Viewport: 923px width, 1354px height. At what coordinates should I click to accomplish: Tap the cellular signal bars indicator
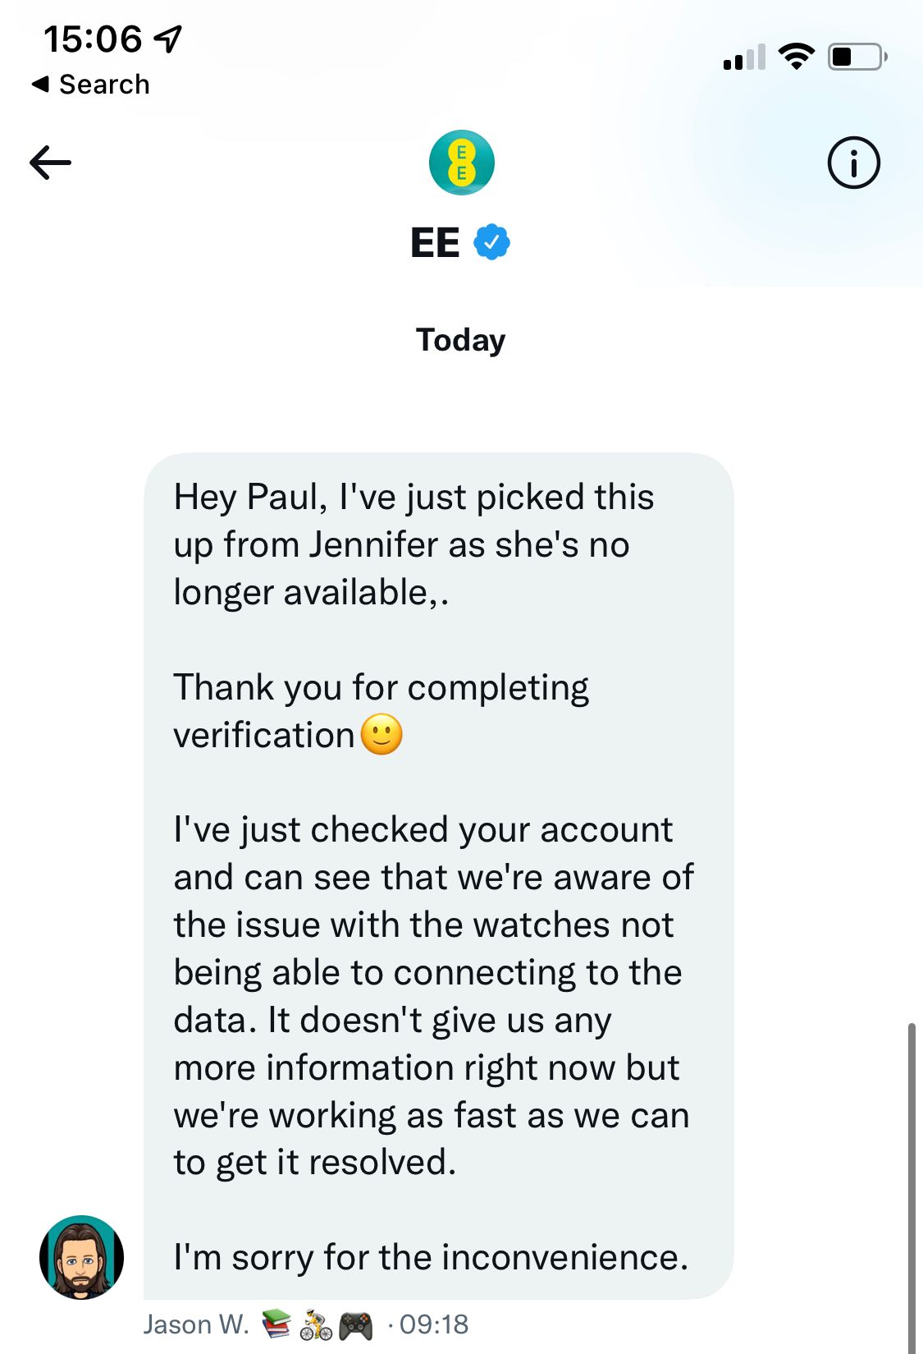pyautogui.click(x=744, y=57)
